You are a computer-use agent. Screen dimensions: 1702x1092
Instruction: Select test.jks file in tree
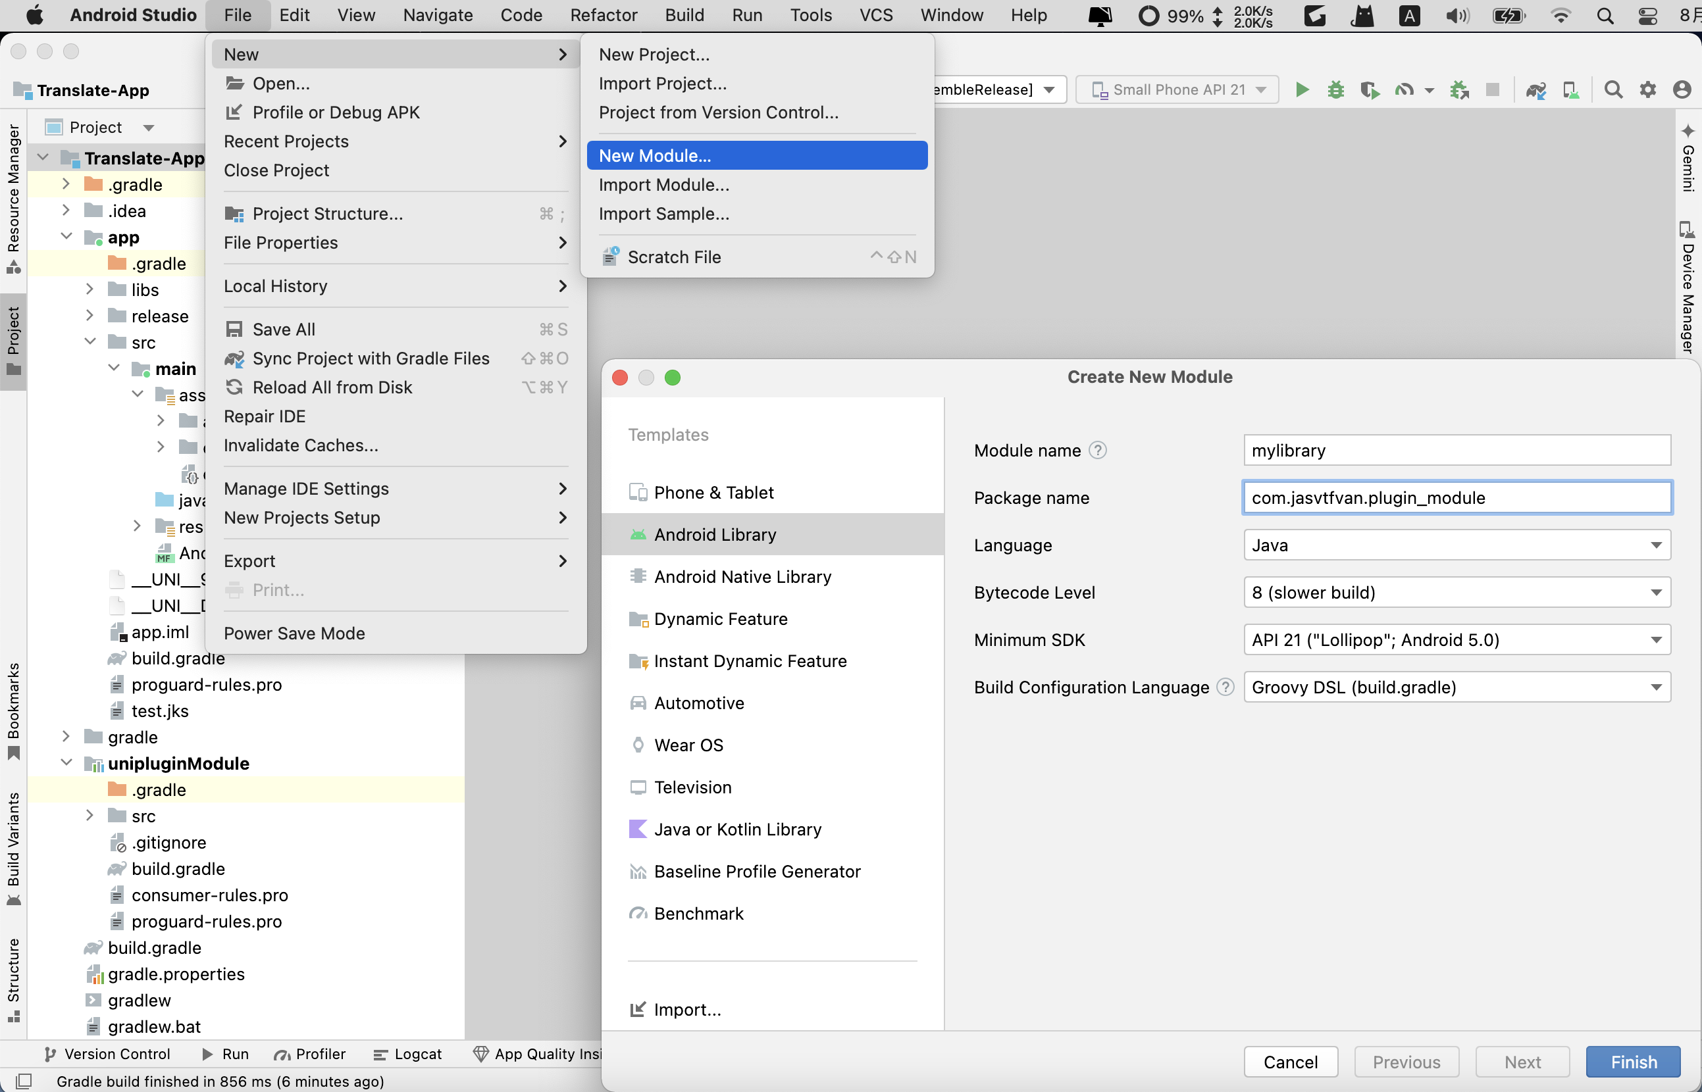tap(160, 710)
